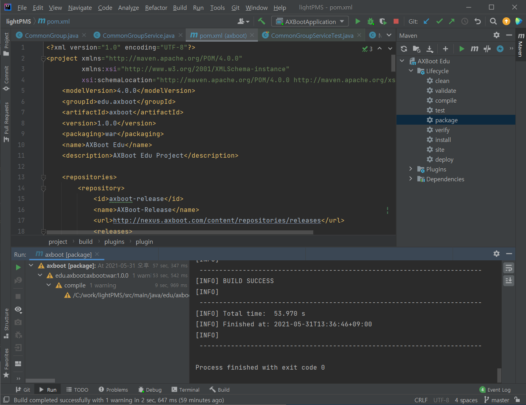Image resolution: width=526 pixels, height=405 pixels.
Task: Toggle Skip Tests mode lightning icon
Action: (500, 49)
